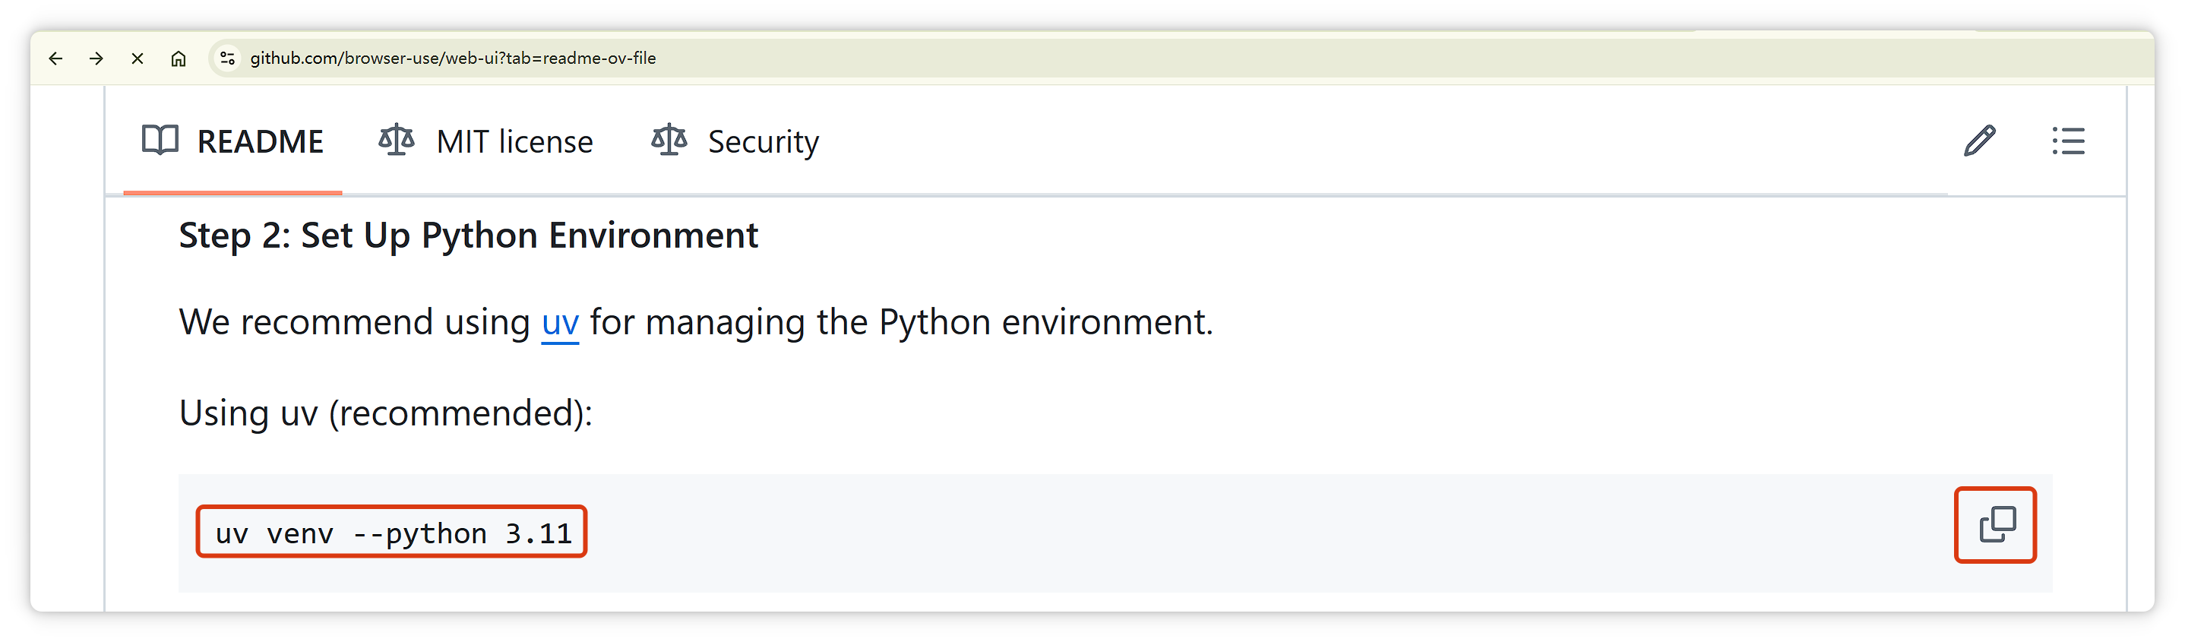This screenshot has width=2185, height=642.
Task: Click the uv venv --python 3.11 code
Action: coord(393,533)
